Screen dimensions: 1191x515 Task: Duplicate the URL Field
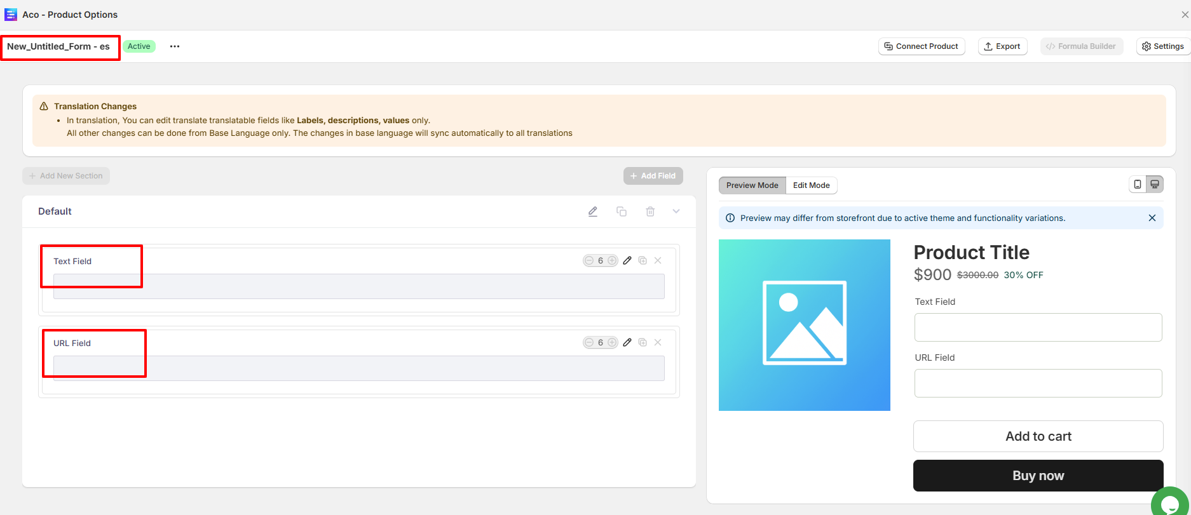(643, 342)
